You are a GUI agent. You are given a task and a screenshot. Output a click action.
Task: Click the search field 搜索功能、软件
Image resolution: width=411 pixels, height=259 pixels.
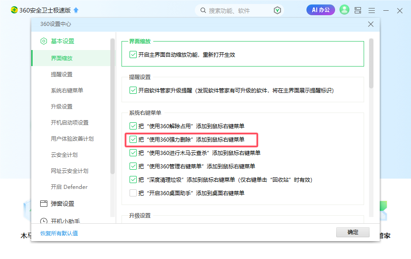coord(239,10)
